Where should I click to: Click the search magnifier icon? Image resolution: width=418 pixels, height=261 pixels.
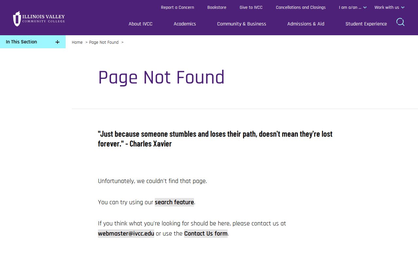point(400,22)
